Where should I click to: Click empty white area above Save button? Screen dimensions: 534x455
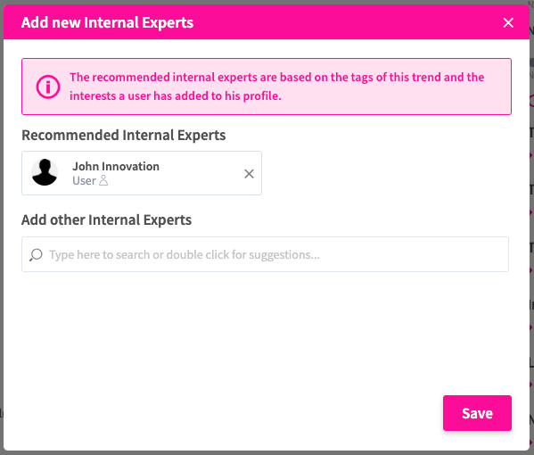(x=477, y=341)
